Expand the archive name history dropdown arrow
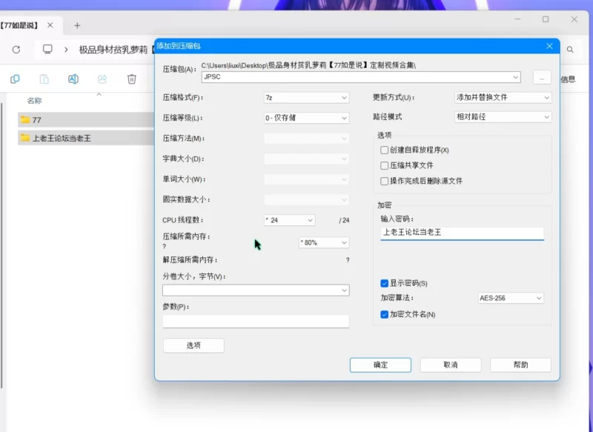This screenshot has width=593, height=432. 515,77
